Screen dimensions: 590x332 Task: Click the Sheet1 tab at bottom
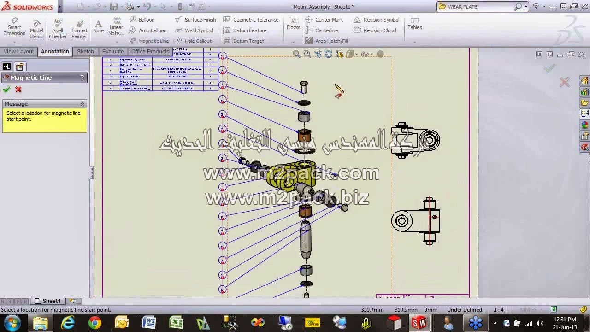tap(48, 301)
